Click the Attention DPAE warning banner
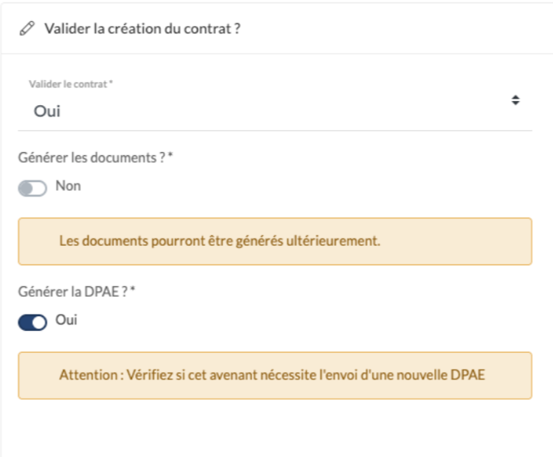Viewport: 553px width, 457px height. point(275,375)
